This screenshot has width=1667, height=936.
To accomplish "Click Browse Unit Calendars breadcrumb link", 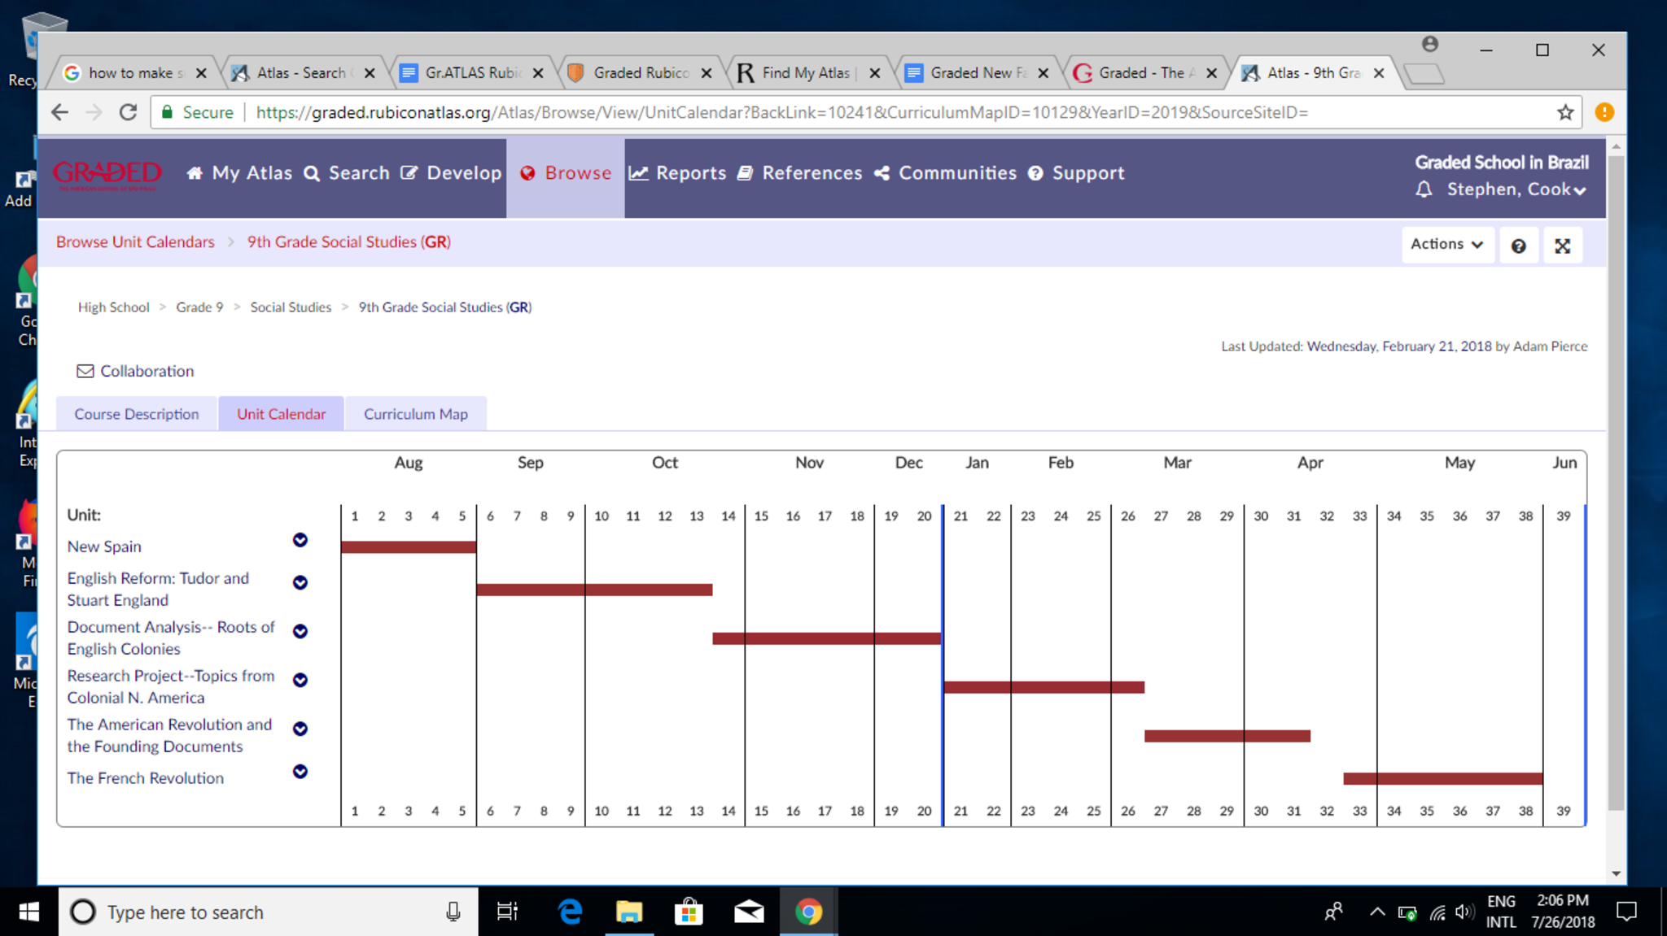I will click(135, 242).
